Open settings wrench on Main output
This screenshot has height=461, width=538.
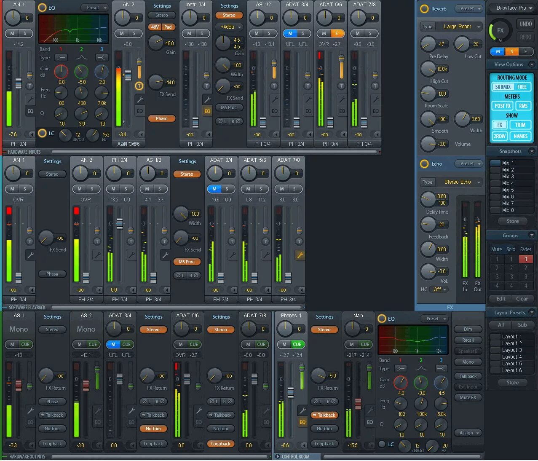coord(370,410)
